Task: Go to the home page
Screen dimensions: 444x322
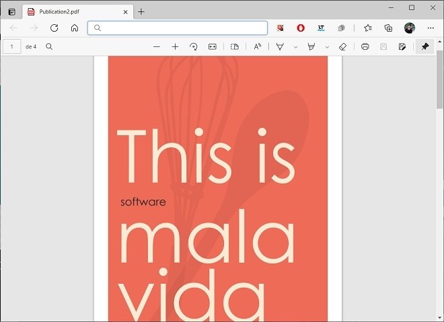Action: click(x=75, y=28)
